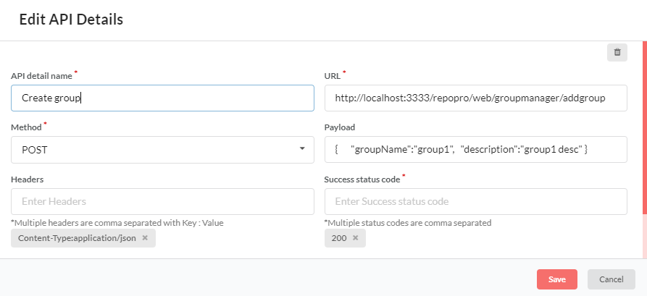Image resolution: width=647 pixels, height=296 pixels.
Task: Save the API details
Action: [556, 279]
